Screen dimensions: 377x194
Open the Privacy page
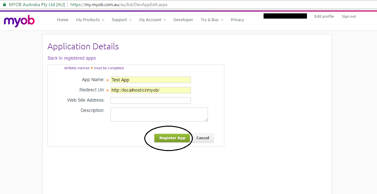coord(237,20)
